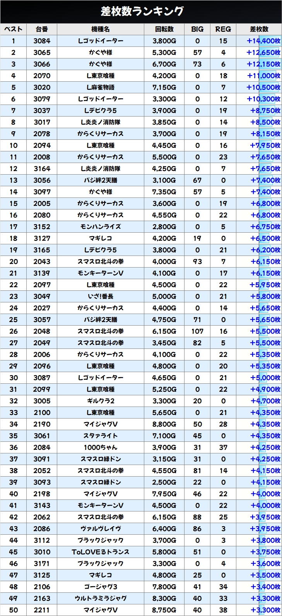Select the +10,300枚 cell
This screenshot has height=616, width=282.
point(263,99)
